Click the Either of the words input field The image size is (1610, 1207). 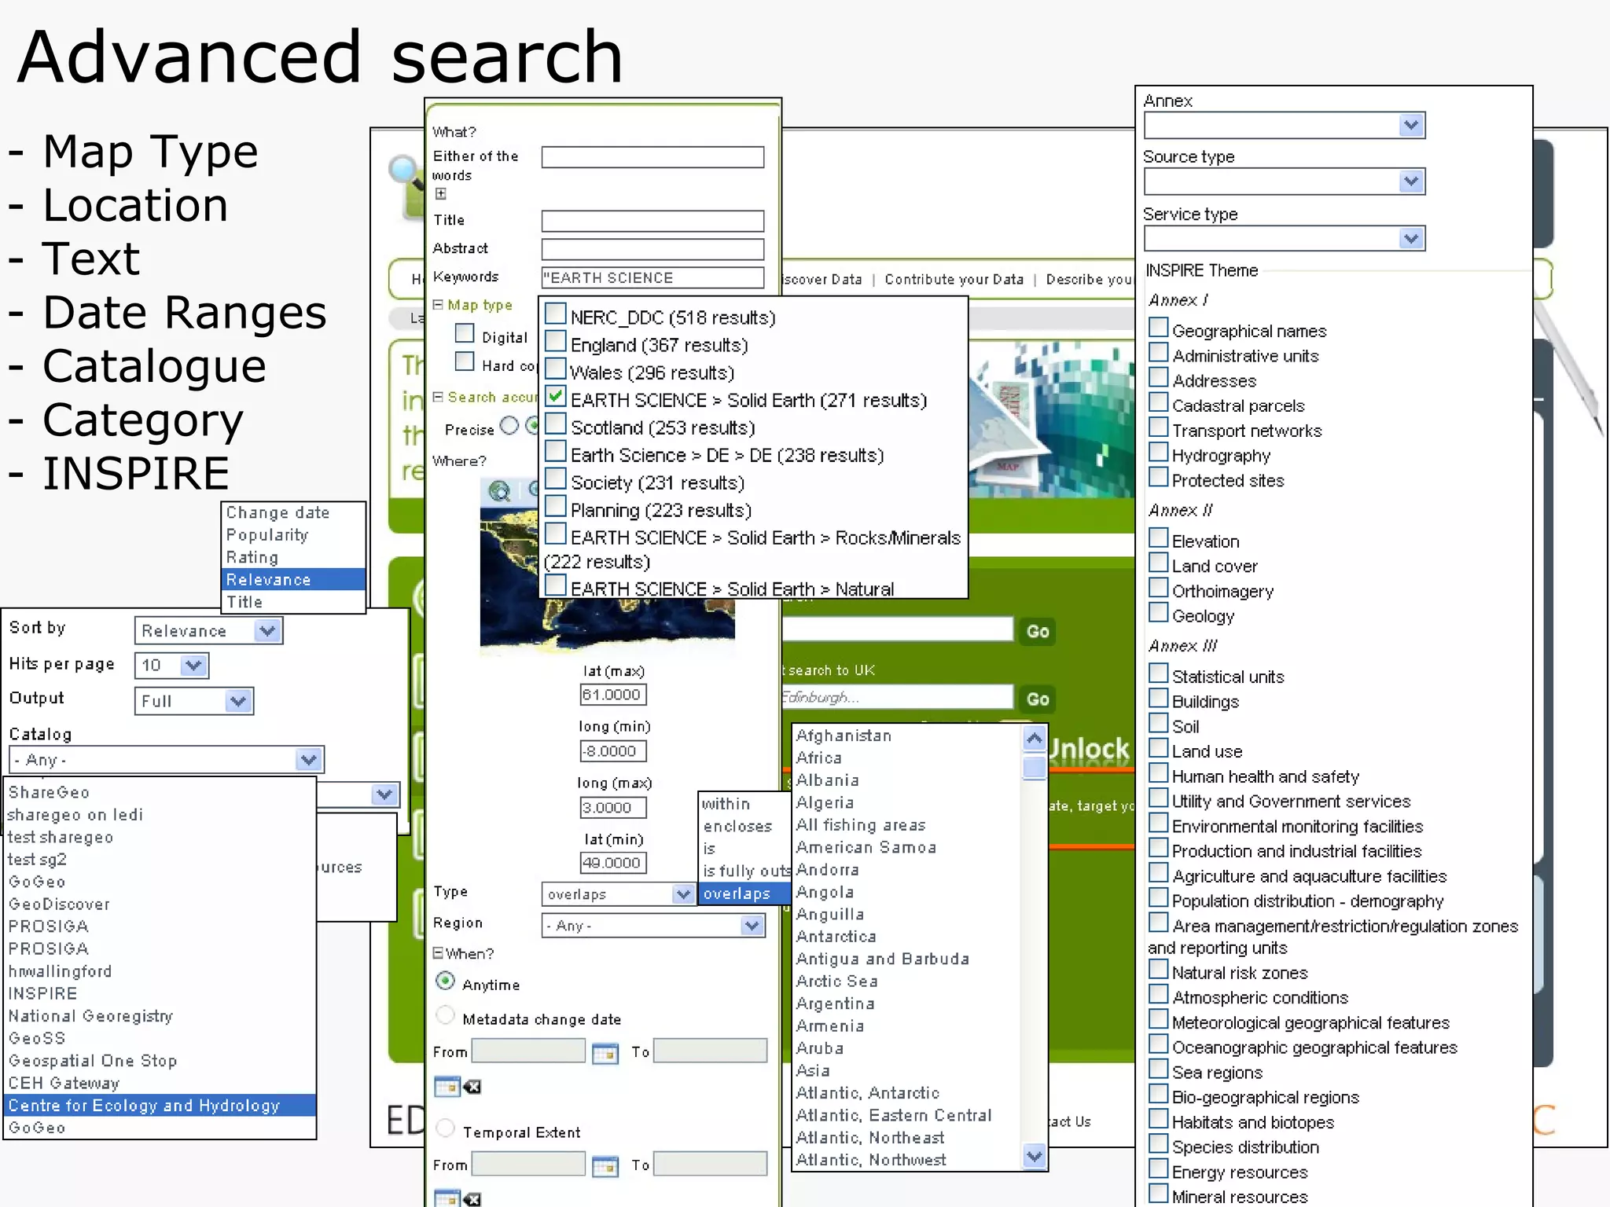pyautogui.click(x=652, y=157)
